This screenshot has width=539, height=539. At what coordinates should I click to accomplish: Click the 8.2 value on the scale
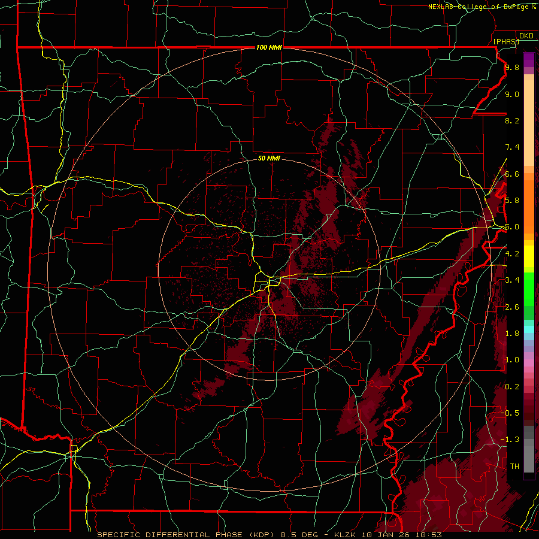click(512, 120)
